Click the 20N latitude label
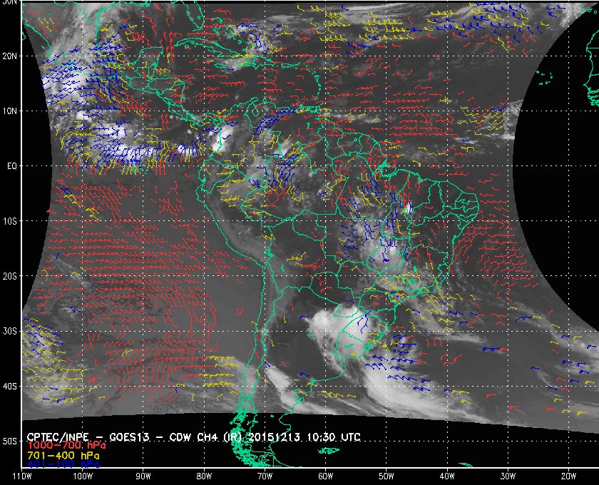Image resolution: width=599 pixels, height=485 pixels. (10, 56)
